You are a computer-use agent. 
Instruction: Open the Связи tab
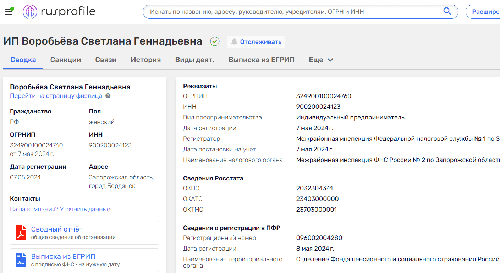point(105,60)
